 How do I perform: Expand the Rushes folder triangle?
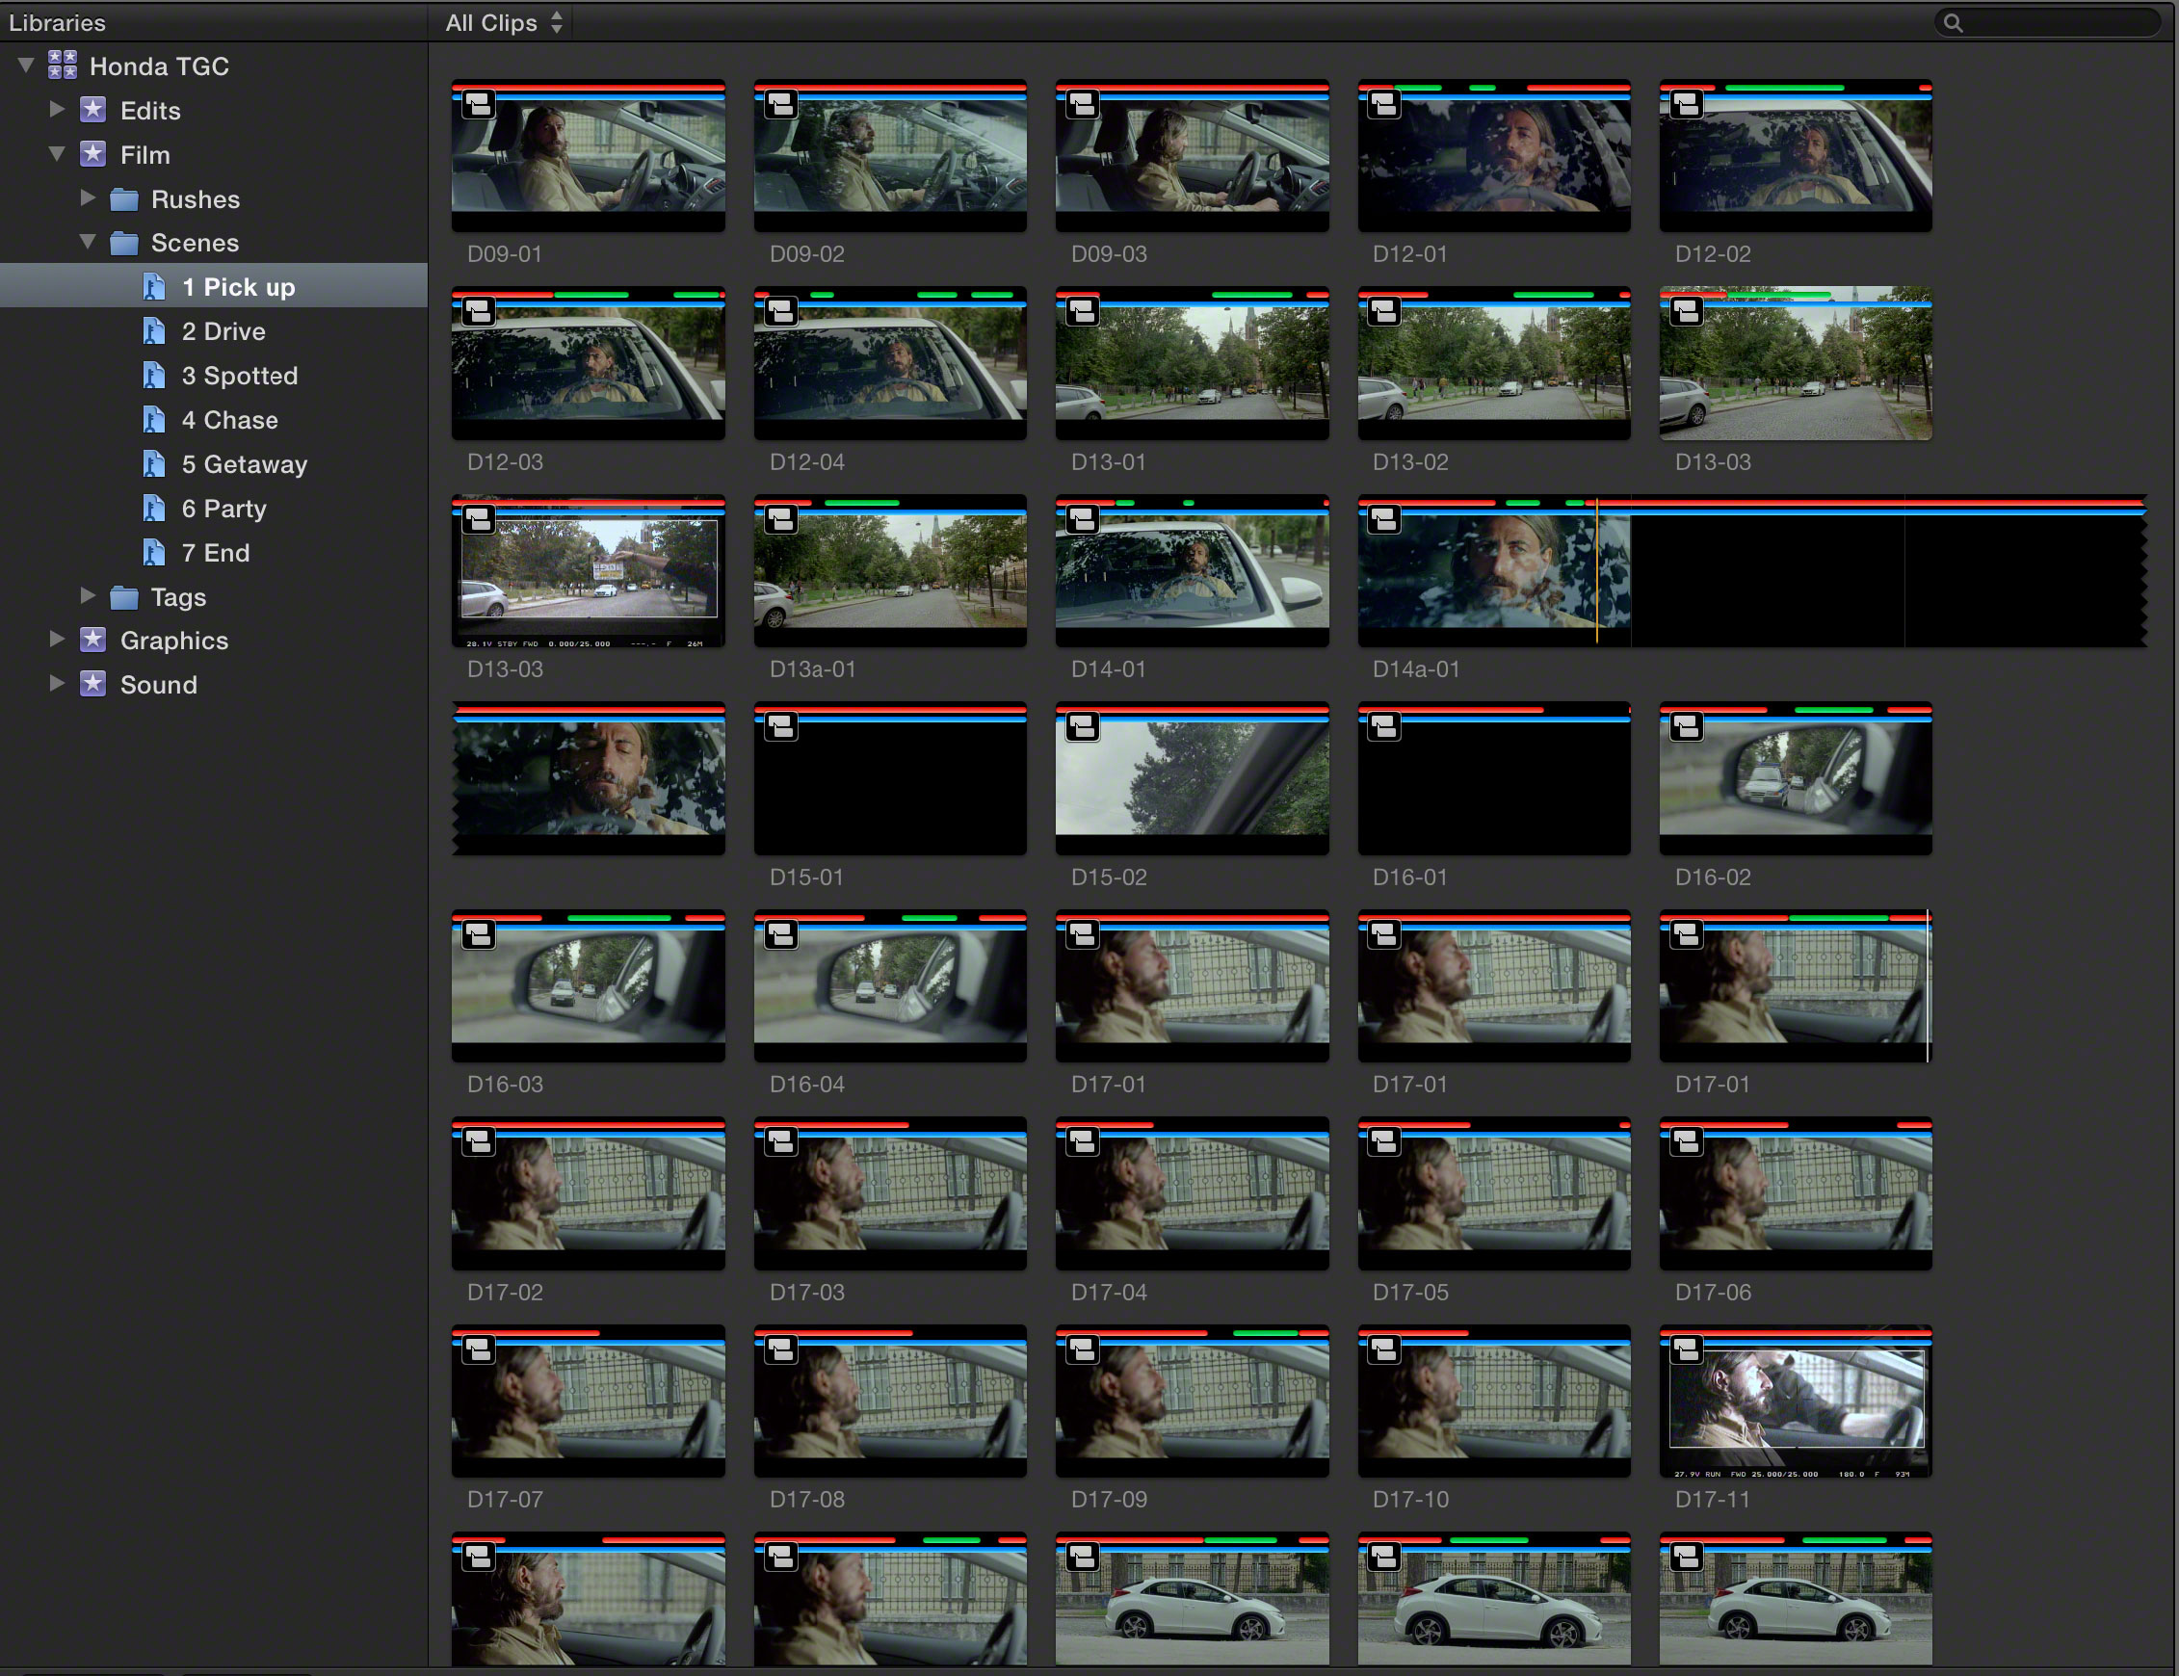click(x=88, y=197)
